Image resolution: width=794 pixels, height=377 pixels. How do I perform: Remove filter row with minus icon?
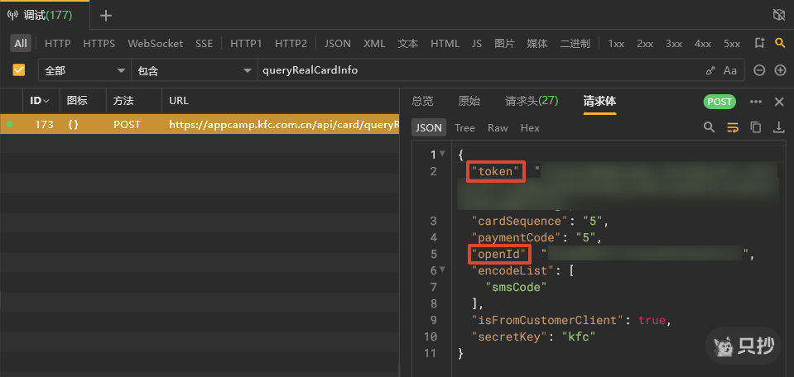[759, 71]
